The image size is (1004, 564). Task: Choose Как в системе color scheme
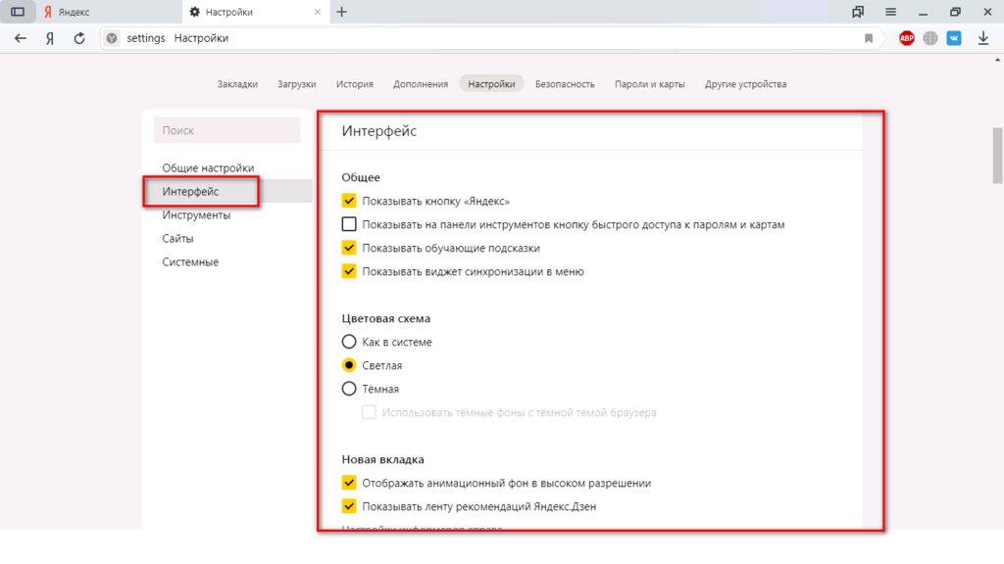pos(349,342)
